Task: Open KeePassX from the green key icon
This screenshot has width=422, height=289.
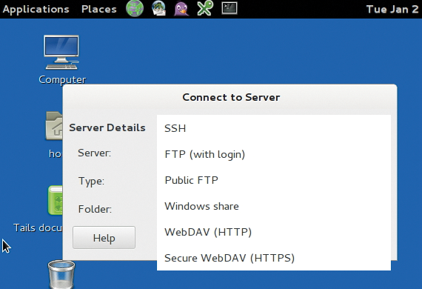Action: 205,8
